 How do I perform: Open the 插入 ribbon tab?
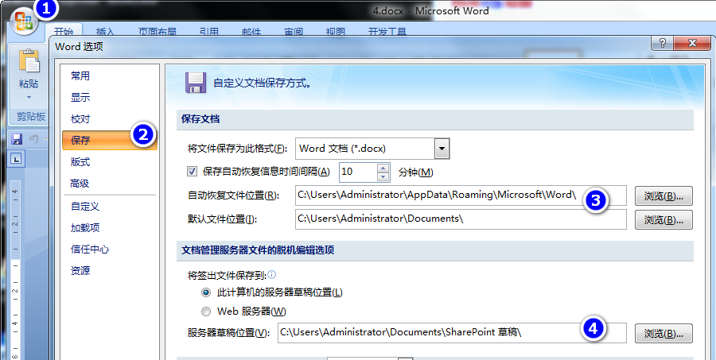106,32
